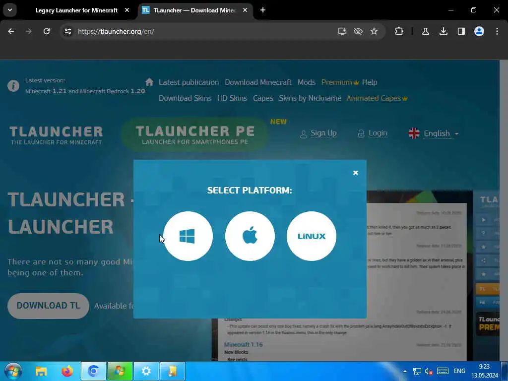
Task: Click the taskbar clock showing 9:23
Action: coord(485,371)
